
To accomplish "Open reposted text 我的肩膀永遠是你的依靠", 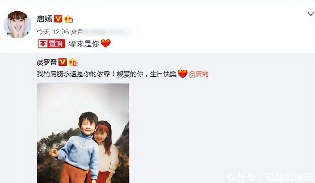I will pyautogui.click(x=73, y=74).
